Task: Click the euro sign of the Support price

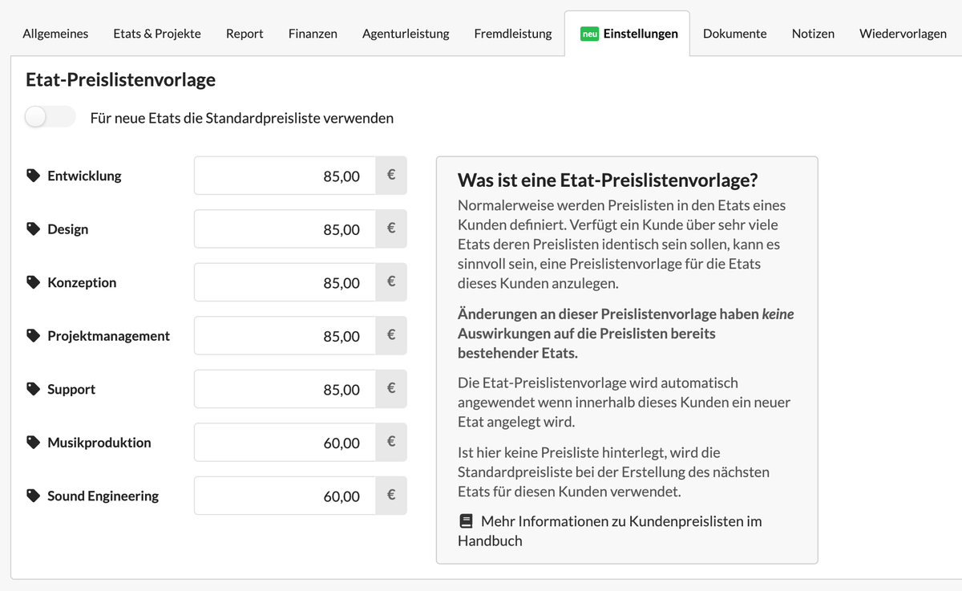Action: point(391,389)
